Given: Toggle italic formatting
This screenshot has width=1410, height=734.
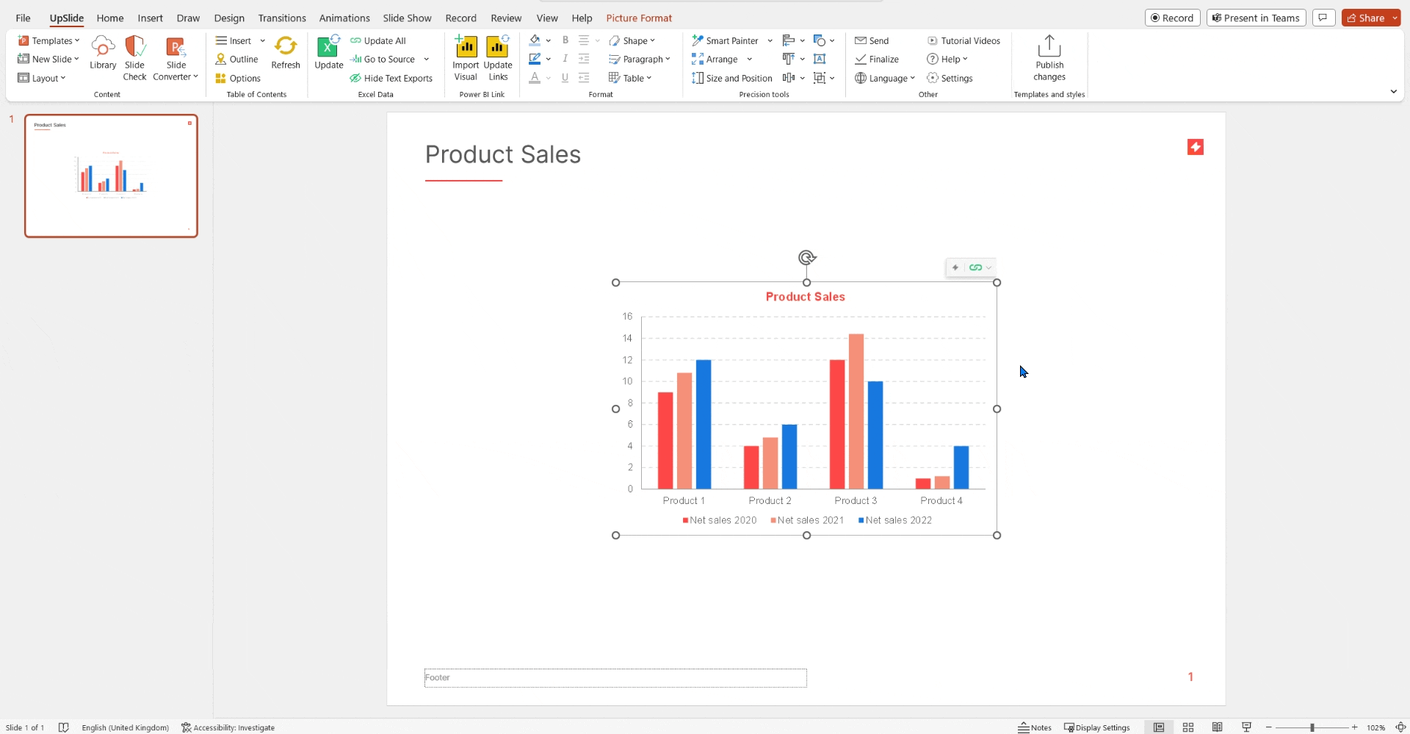Looking at the screenshot, I should point(565,58).
